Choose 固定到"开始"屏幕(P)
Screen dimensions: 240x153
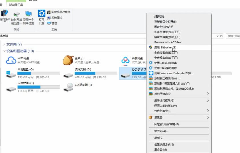point(179,124)
